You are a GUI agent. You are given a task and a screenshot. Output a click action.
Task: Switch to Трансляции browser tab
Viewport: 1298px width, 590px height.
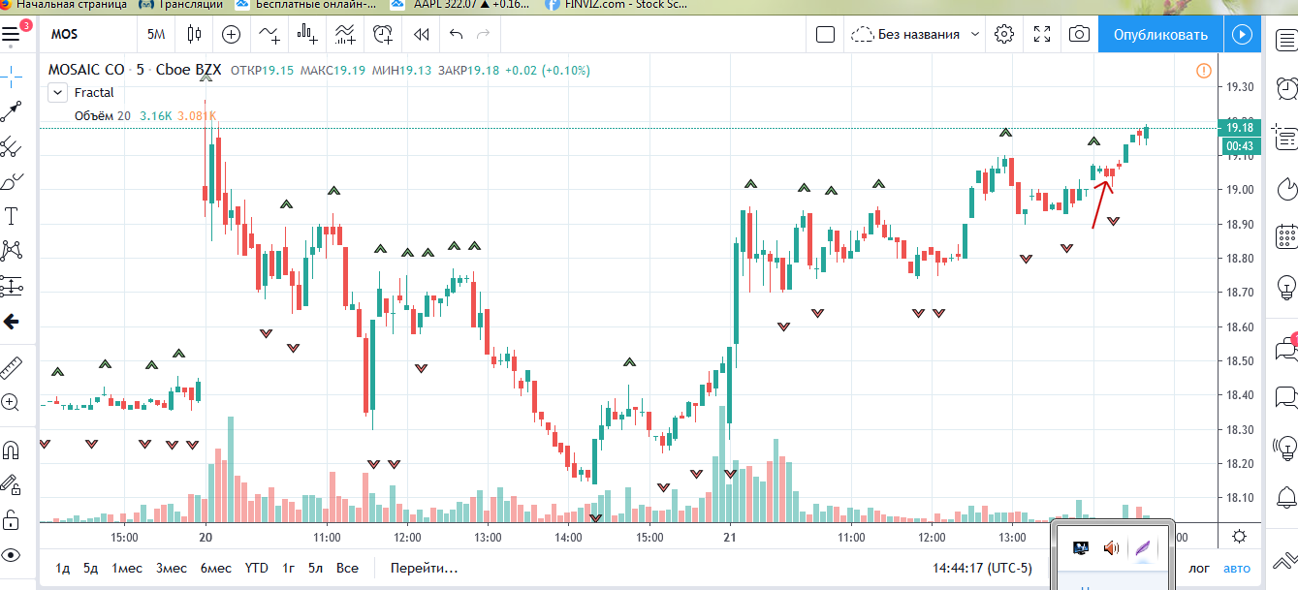click(181, 5)
